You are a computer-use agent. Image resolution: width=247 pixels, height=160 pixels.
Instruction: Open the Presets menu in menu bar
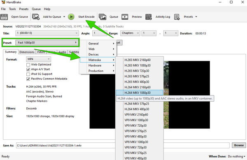tap(24, 9)
